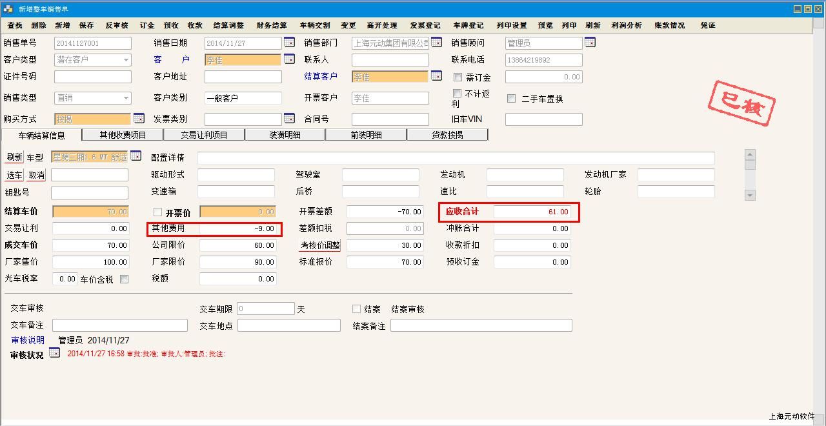Open customer lookup icon beside 客户 field
This screenshot has height=426, width=826.
[289, 59]
